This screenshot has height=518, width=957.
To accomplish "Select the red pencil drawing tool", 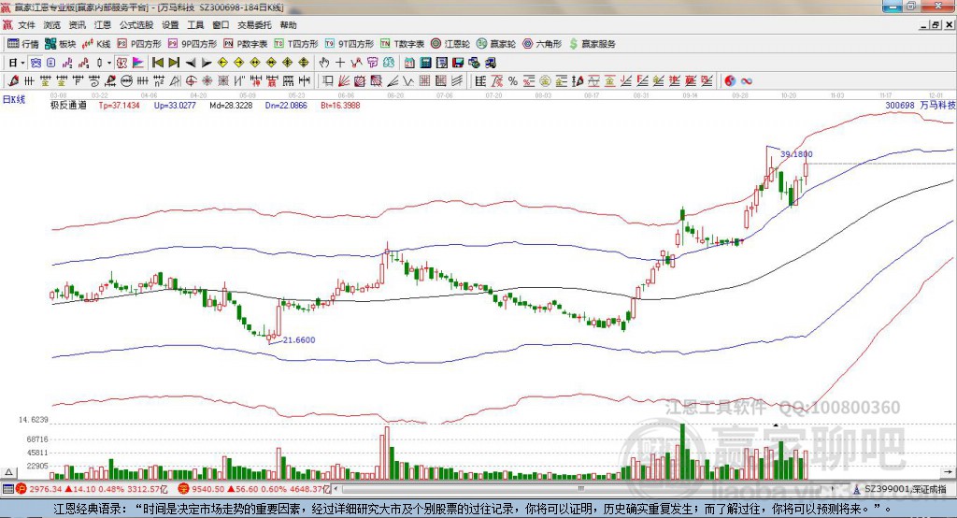I will pyautogui.click(x=13, y=81).
